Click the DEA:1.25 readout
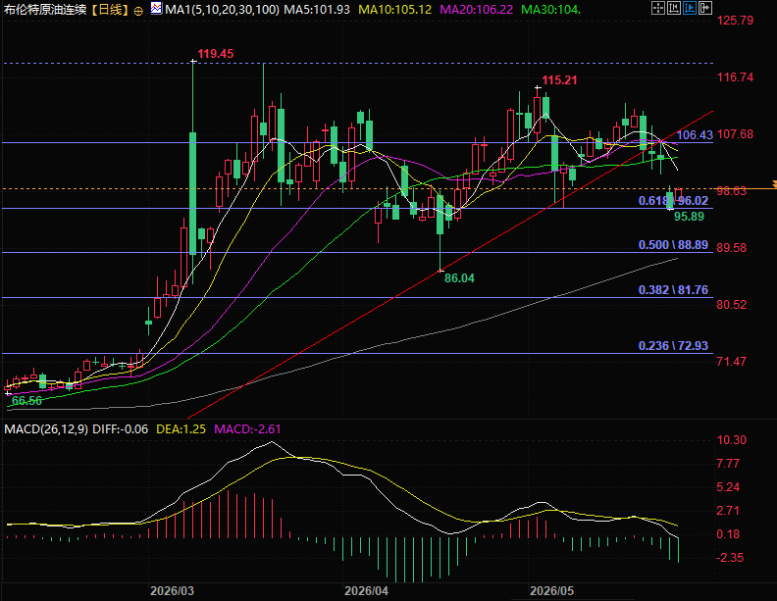The image size is (777, 601). [x=181, y=429]
